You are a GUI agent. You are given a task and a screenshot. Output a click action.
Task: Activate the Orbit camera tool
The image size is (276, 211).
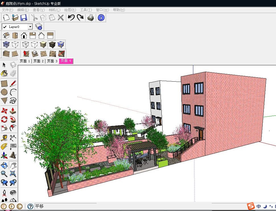4,166
